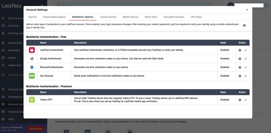Click the Premium table's State column header
This screenshot has width=271, height=133.
(223, 92)
